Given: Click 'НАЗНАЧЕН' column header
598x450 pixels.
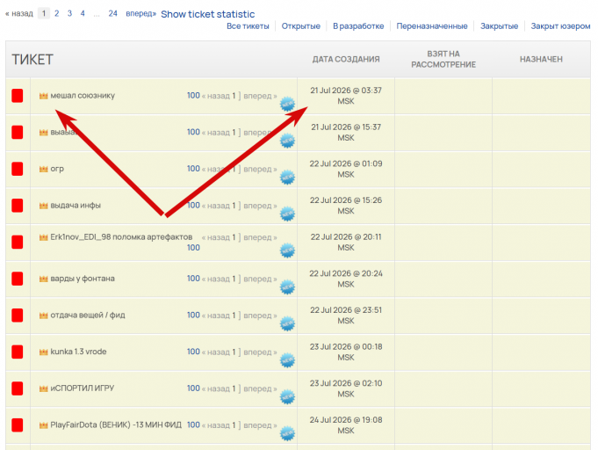Looking at the screenshot, I should (541, 59).
